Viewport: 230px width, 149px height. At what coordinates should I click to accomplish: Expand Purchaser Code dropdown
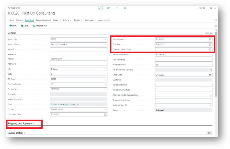(210, 65)
